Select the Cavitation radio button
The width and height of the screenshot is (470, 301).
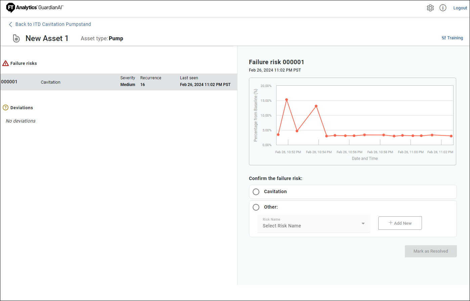tap(256, 192)
